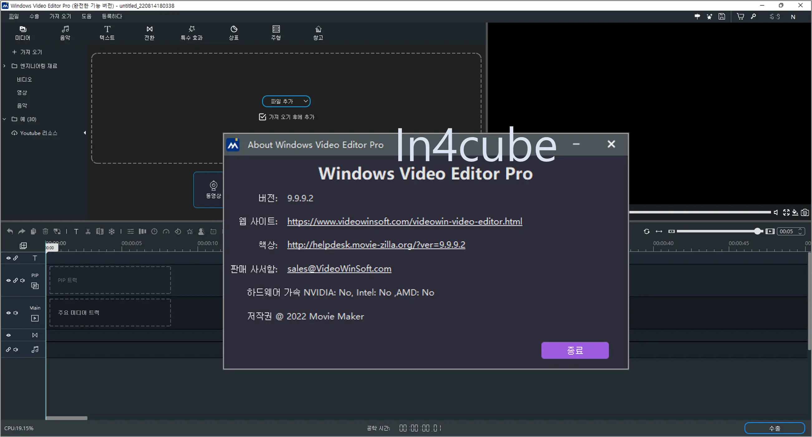This screenshot has height=437, width=812.
Task: Click the snowflake freeze frame icon
Action: click(x=112, y=232)
